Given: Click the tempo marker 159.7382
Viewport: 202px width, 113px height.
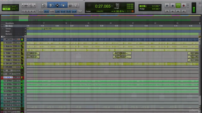Looking at the screenshot, I should tap(48, 29).
